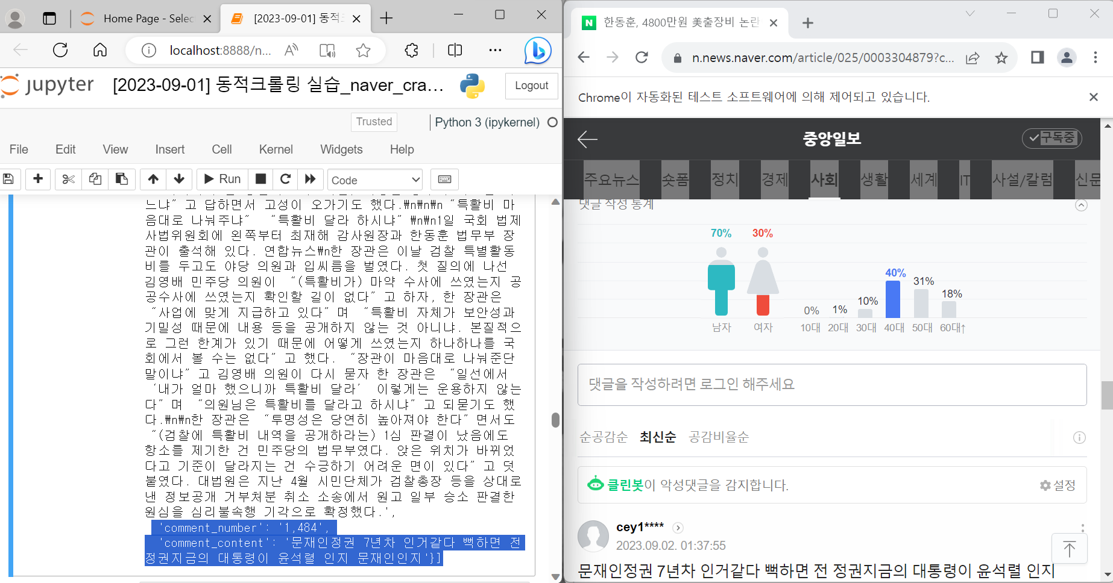
Task: Toggle 구독중 subscription button
Action: [x=1052, y=139]
